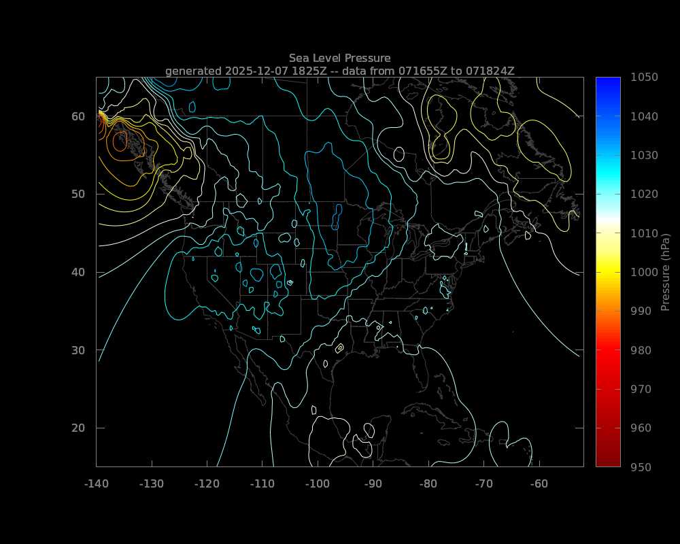Viewport: 680px width, 544px height.
Task: Click the -100 longitude axis label
Action: (x=318, y=484)
